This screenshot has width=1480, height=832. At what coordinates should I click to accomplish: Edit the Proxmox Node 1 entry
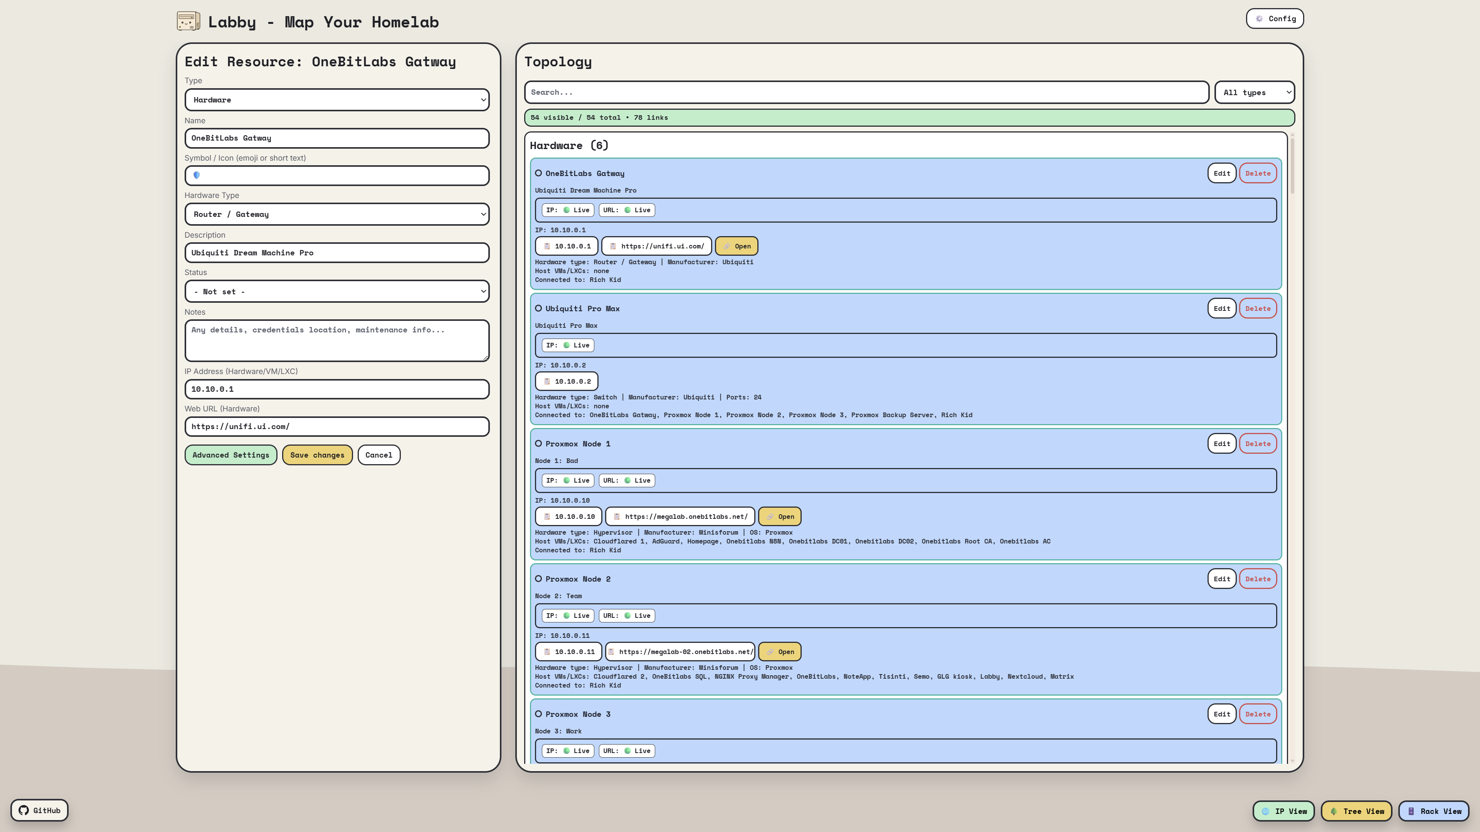(1221, 443)
